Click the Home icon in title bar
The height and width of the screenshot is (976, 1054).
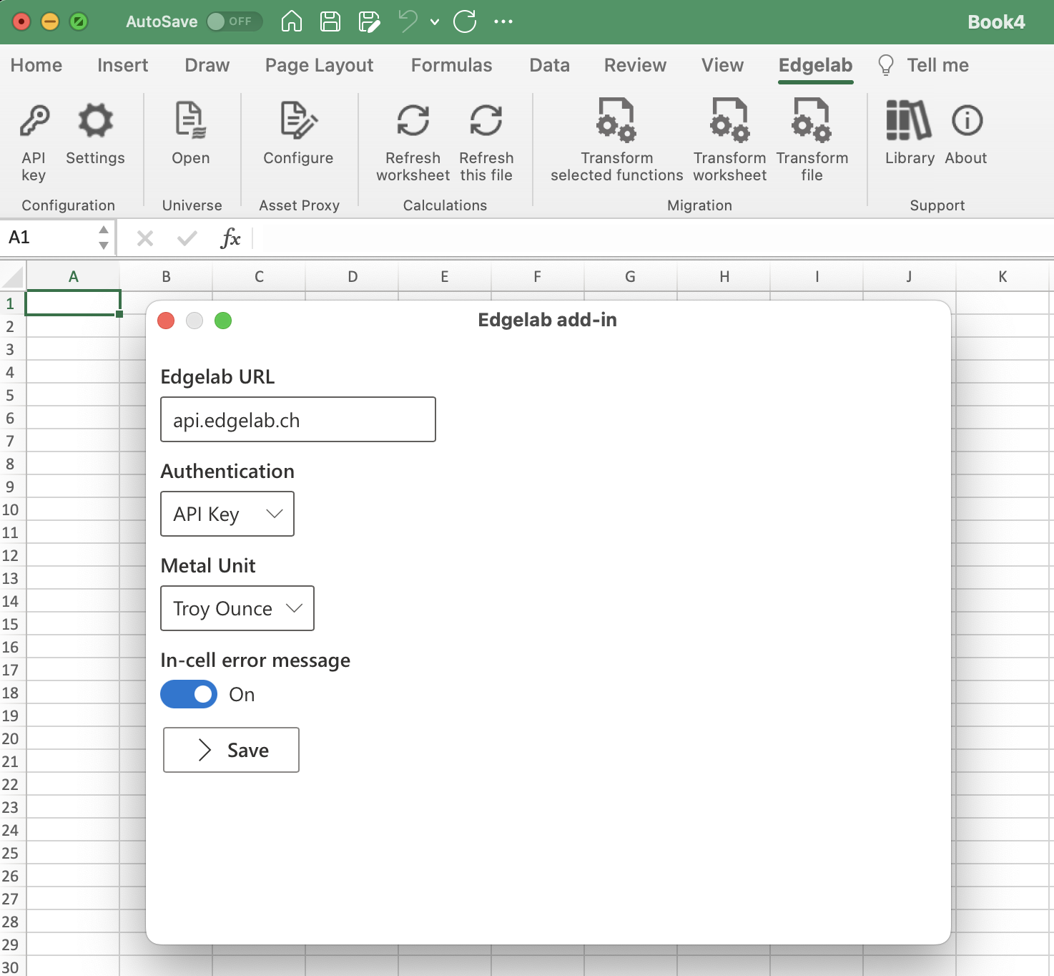pos(292,21)
